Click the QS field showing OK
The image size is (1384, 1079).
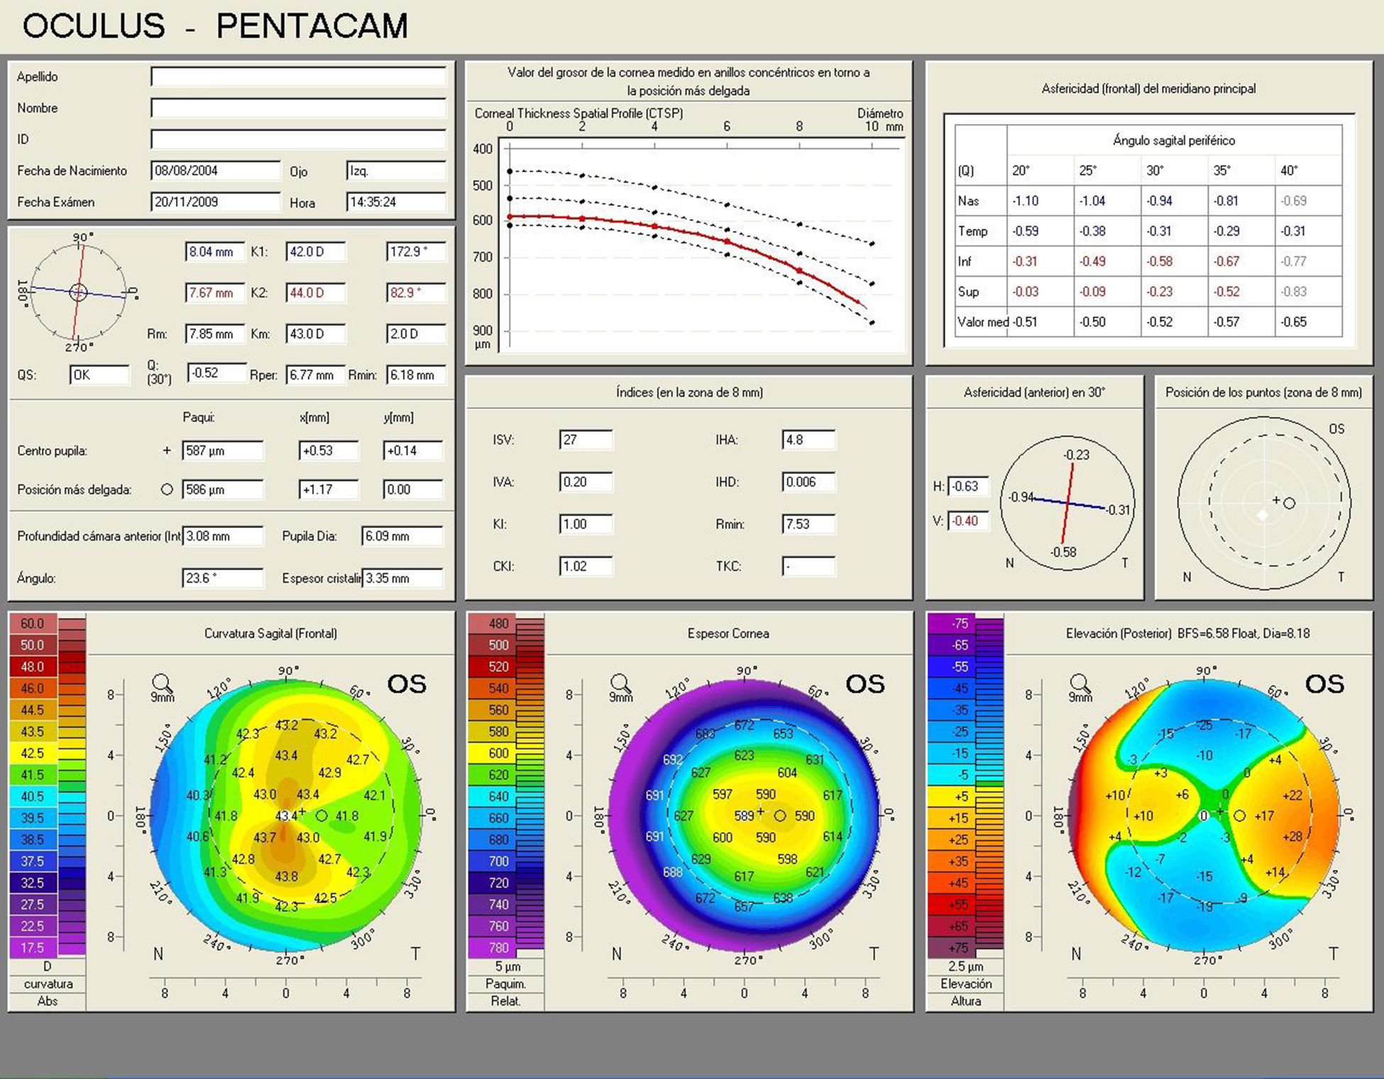click(x=100, y=375)
